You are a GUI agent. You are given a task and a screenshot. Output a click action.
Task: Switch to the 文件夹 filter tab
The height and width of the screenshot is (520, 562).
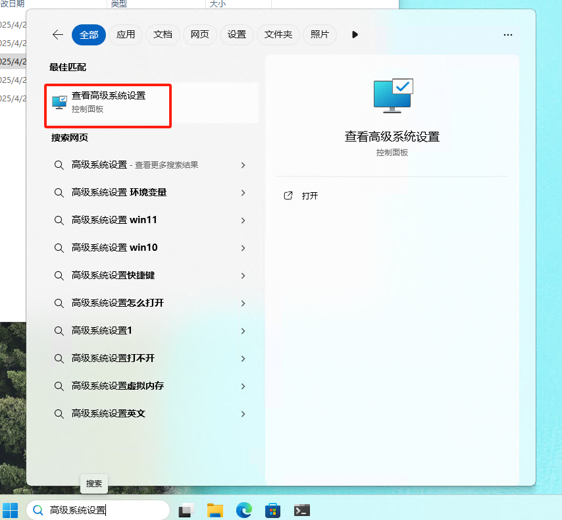(x=278, y=35)
